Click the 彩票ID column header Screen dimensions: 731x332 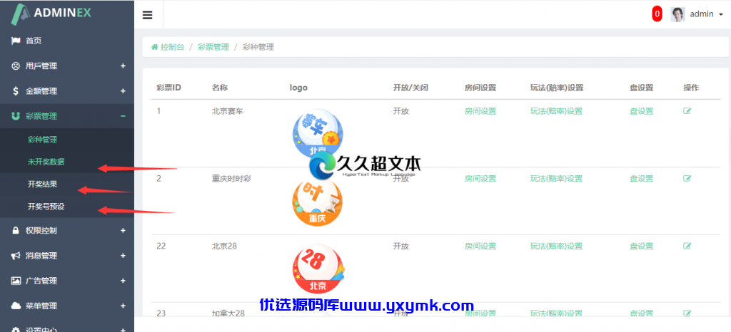click(168, 88)
